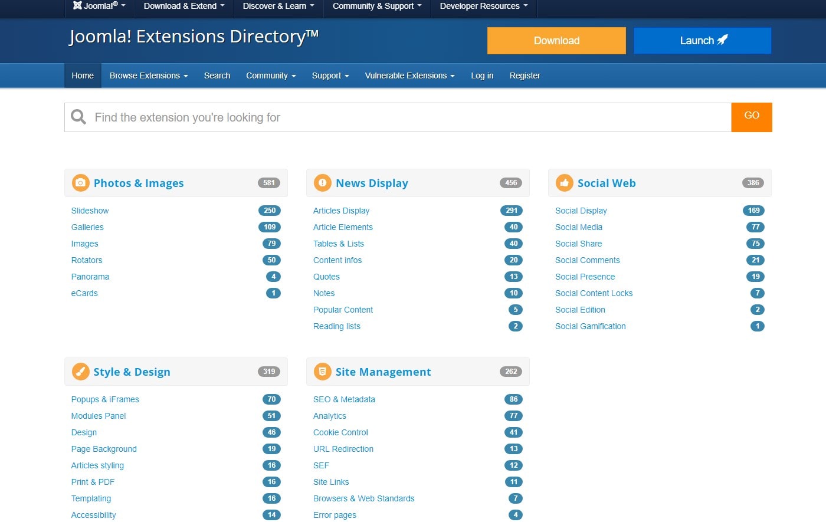
Task: Open the Support dropdown menu
Action: point(330,75)
